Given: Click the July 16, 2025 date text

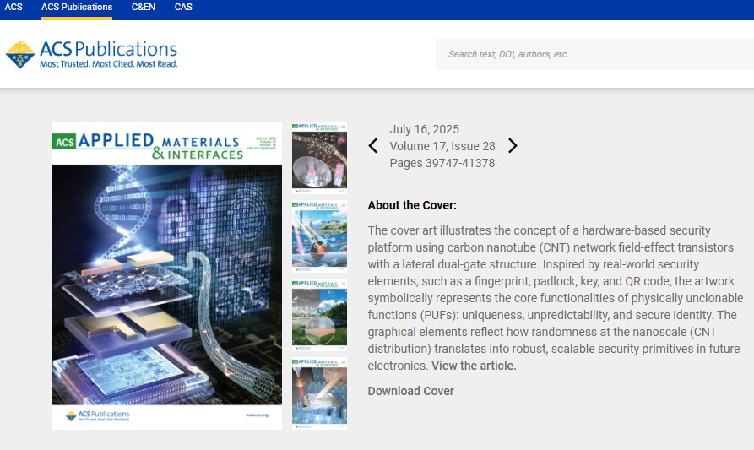Looking at the screenshot, I should pyautogui.click(x=424, y=129).
